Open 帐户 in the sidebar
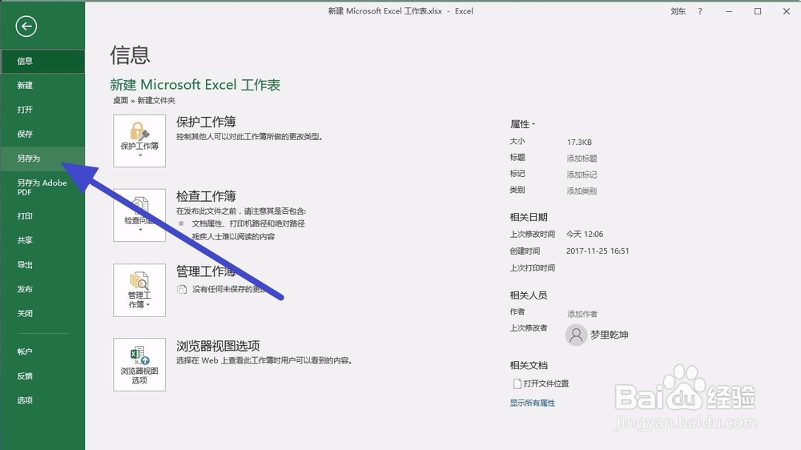 [42, 352]
